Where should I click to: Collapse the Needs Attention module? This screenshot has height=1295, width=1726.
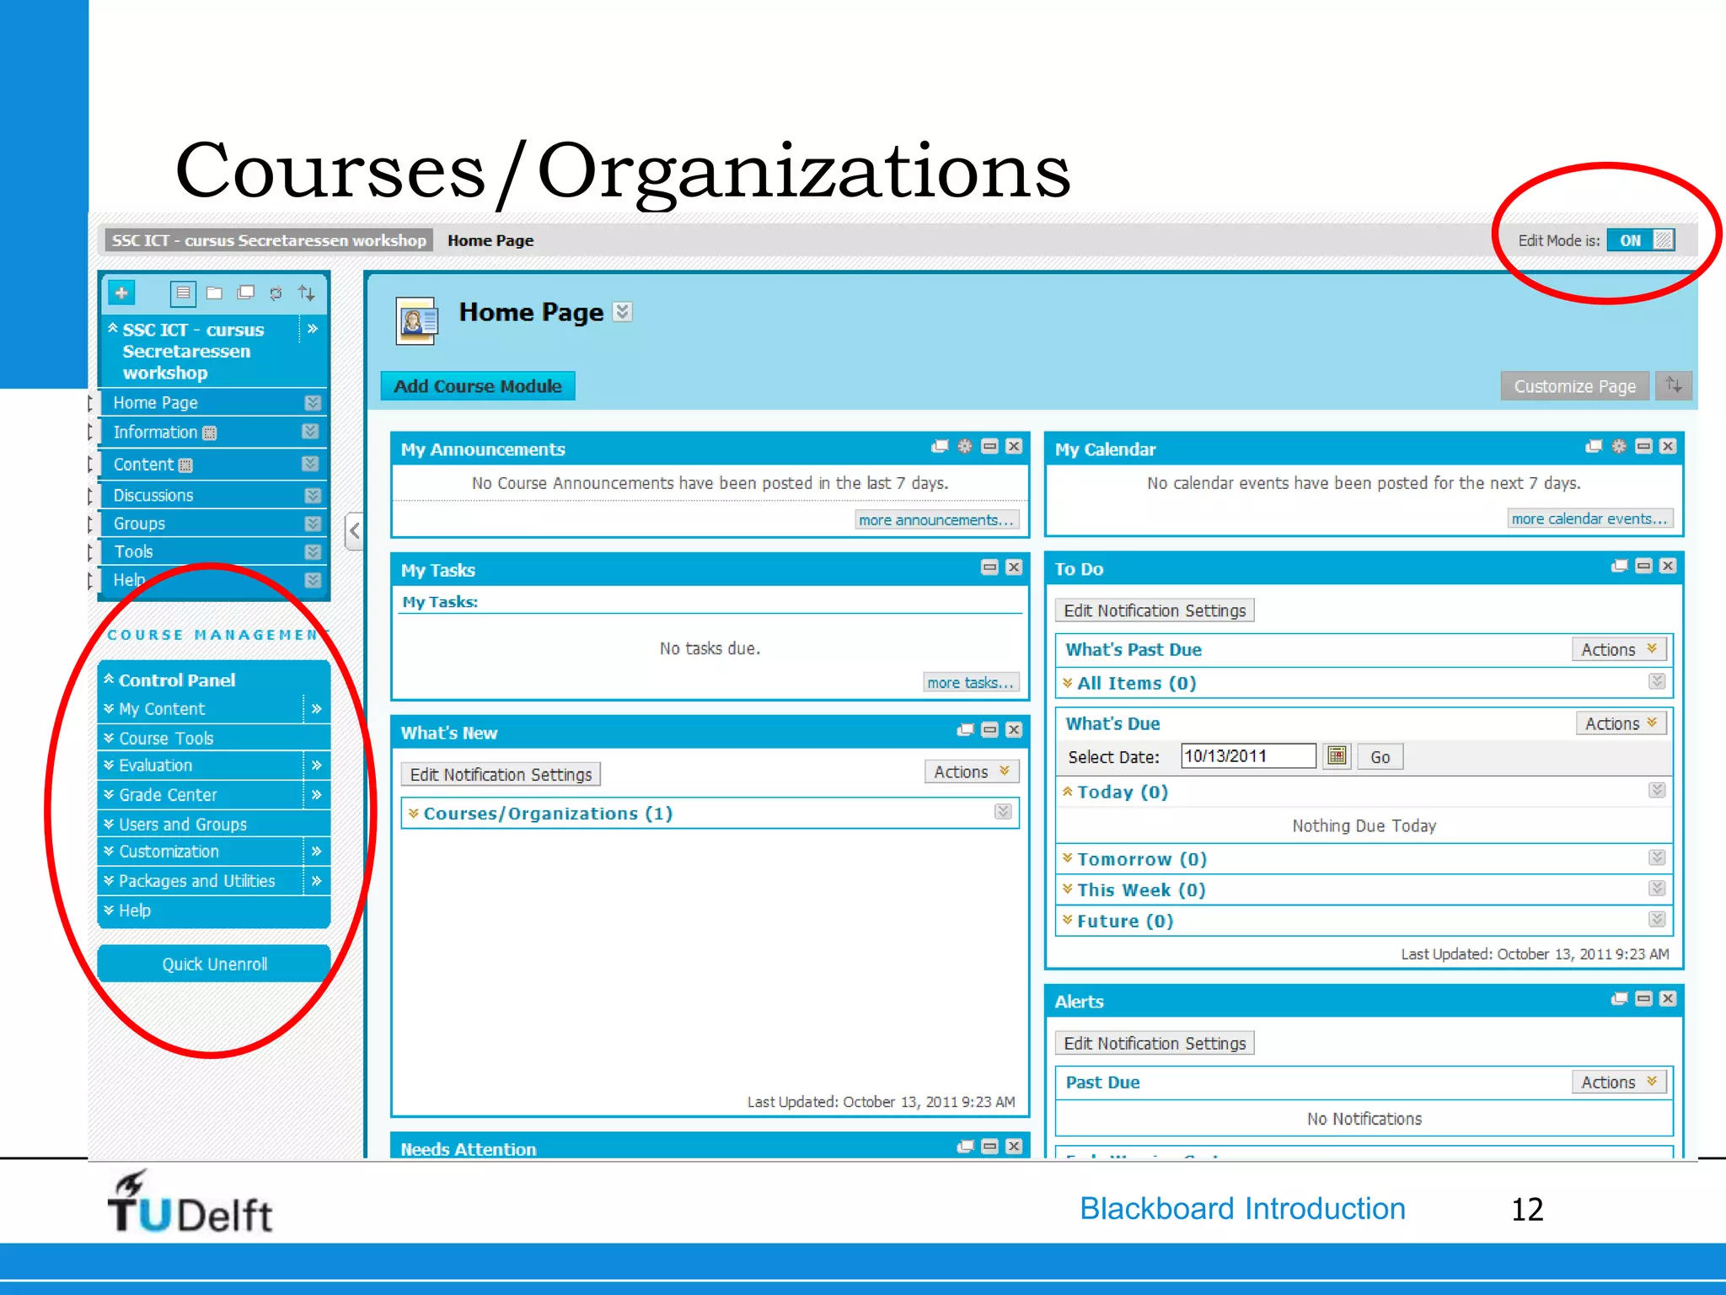pos(989,1146)
